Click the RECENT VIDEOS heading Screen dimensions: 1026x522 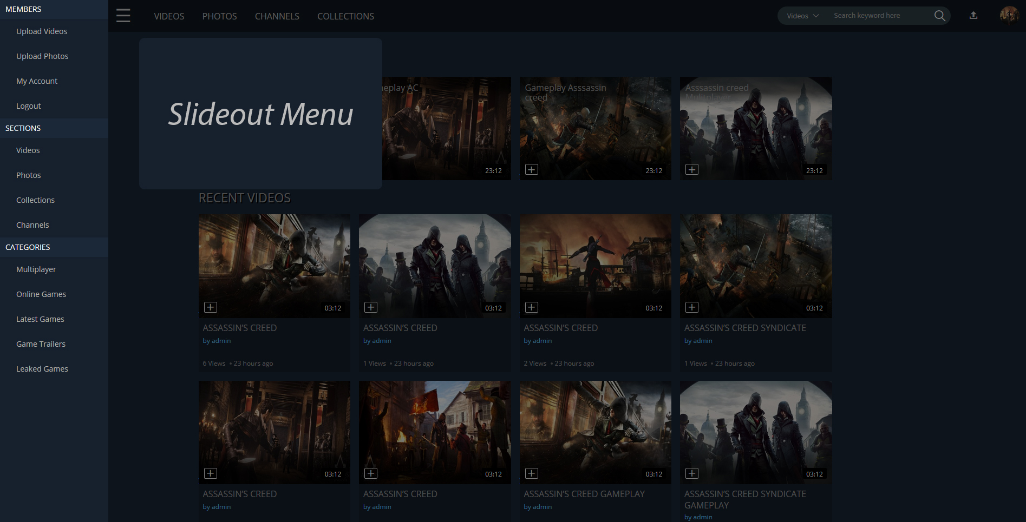coord(245,198)
